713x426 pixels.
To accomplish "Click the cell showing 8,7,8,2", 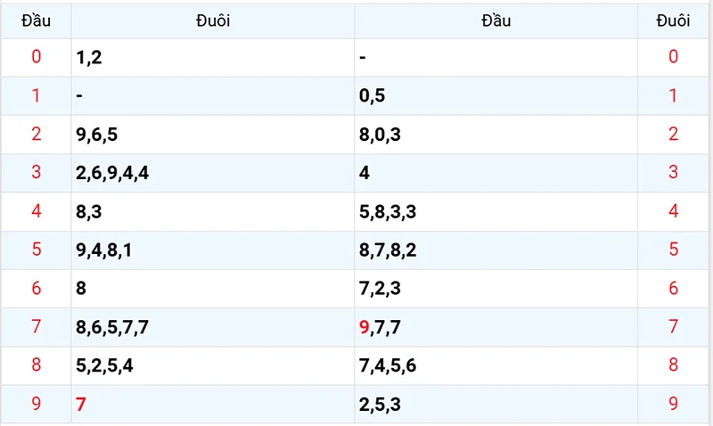I will [388, 250].
